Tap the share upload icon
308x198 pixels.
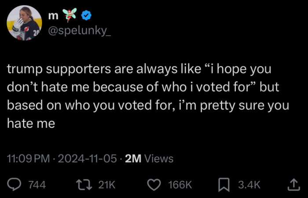coord(293,185)
